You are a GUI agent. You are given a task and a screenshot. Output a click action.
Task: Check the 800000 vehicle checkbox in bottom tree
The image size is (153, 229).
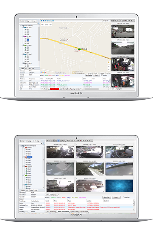(24, 176)
